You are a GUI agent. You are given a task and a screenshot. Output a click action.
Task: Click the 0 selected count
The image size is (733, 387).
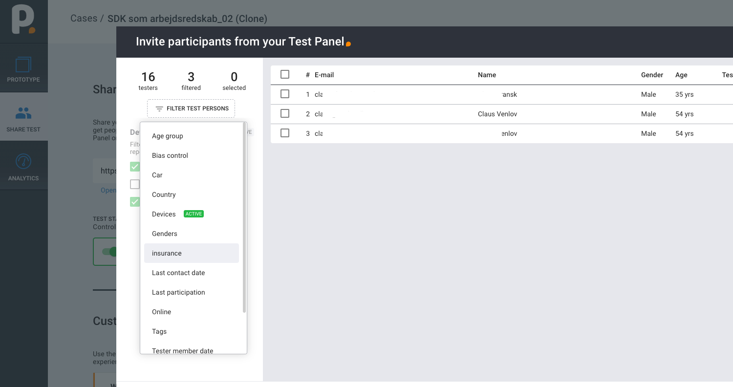tap(234, 81)
